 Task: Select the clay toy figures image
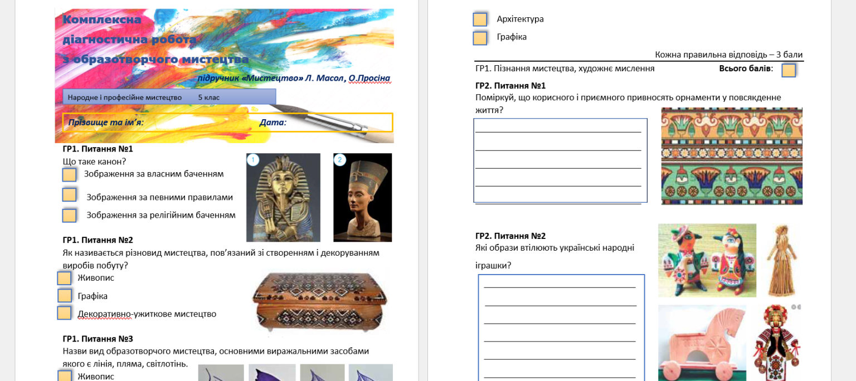(x=707, y=260)
